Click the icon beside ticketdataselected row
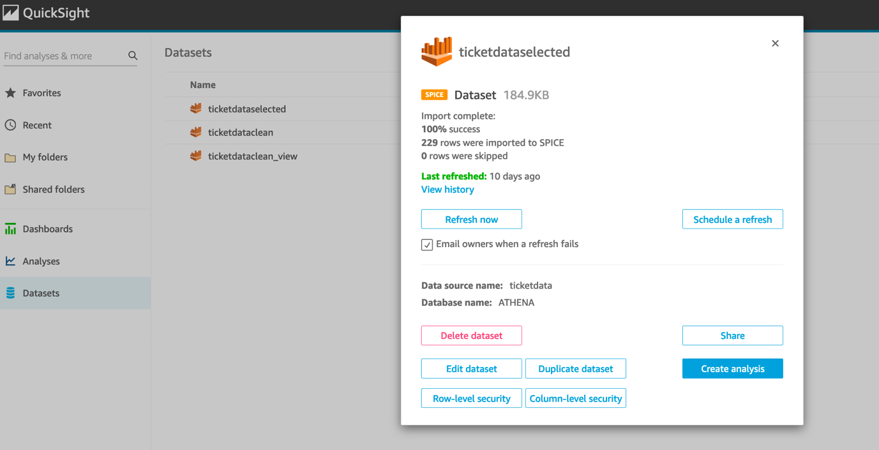Image resolution: width=879 pixels, height=450 pixels. [x=196, y=109]
